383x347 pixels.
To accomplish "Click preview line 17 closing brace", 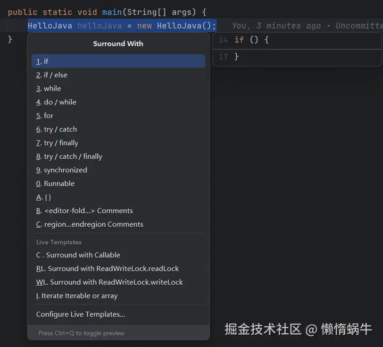I will tap(236, 57).
